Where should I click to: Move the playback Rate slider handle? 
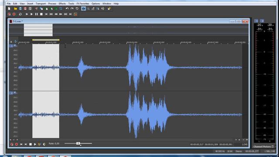[78, 143]
